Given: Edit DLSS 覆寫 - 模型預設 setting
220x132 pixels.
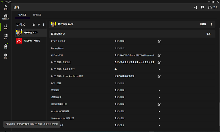Looking at the screenshot, I should (x=159, y=62).
